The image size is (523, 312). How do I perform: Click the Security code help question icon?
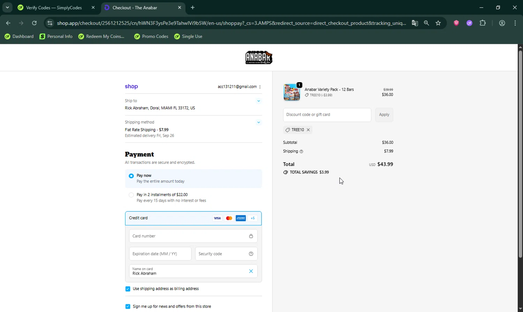tap(251, 254)
